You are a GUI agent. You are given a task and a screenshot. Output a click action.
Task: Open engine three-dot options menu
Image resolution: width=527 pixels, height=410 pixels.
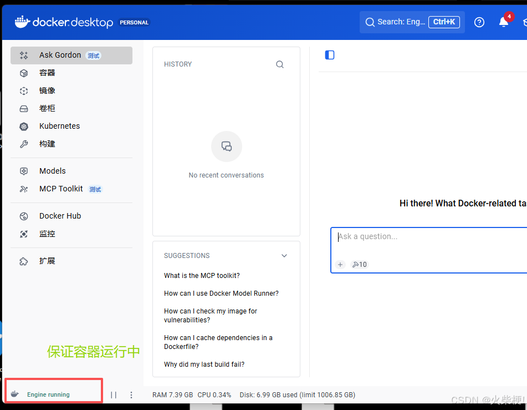click(131, 395)
